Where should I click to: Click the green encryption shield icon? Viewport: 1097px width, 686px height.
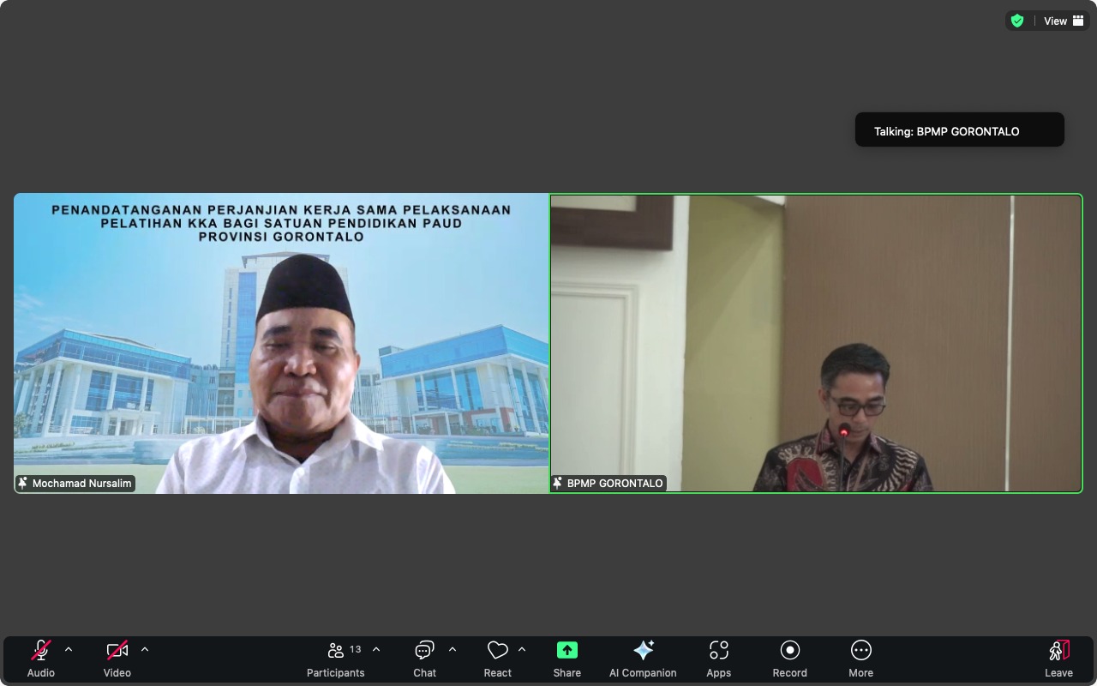(1017, 21)
